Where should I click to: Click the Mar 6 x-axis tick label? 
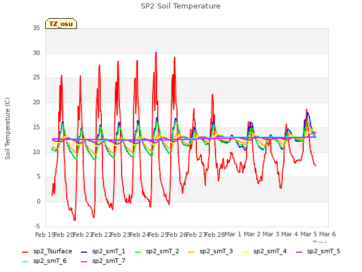(x=327, y=234)
